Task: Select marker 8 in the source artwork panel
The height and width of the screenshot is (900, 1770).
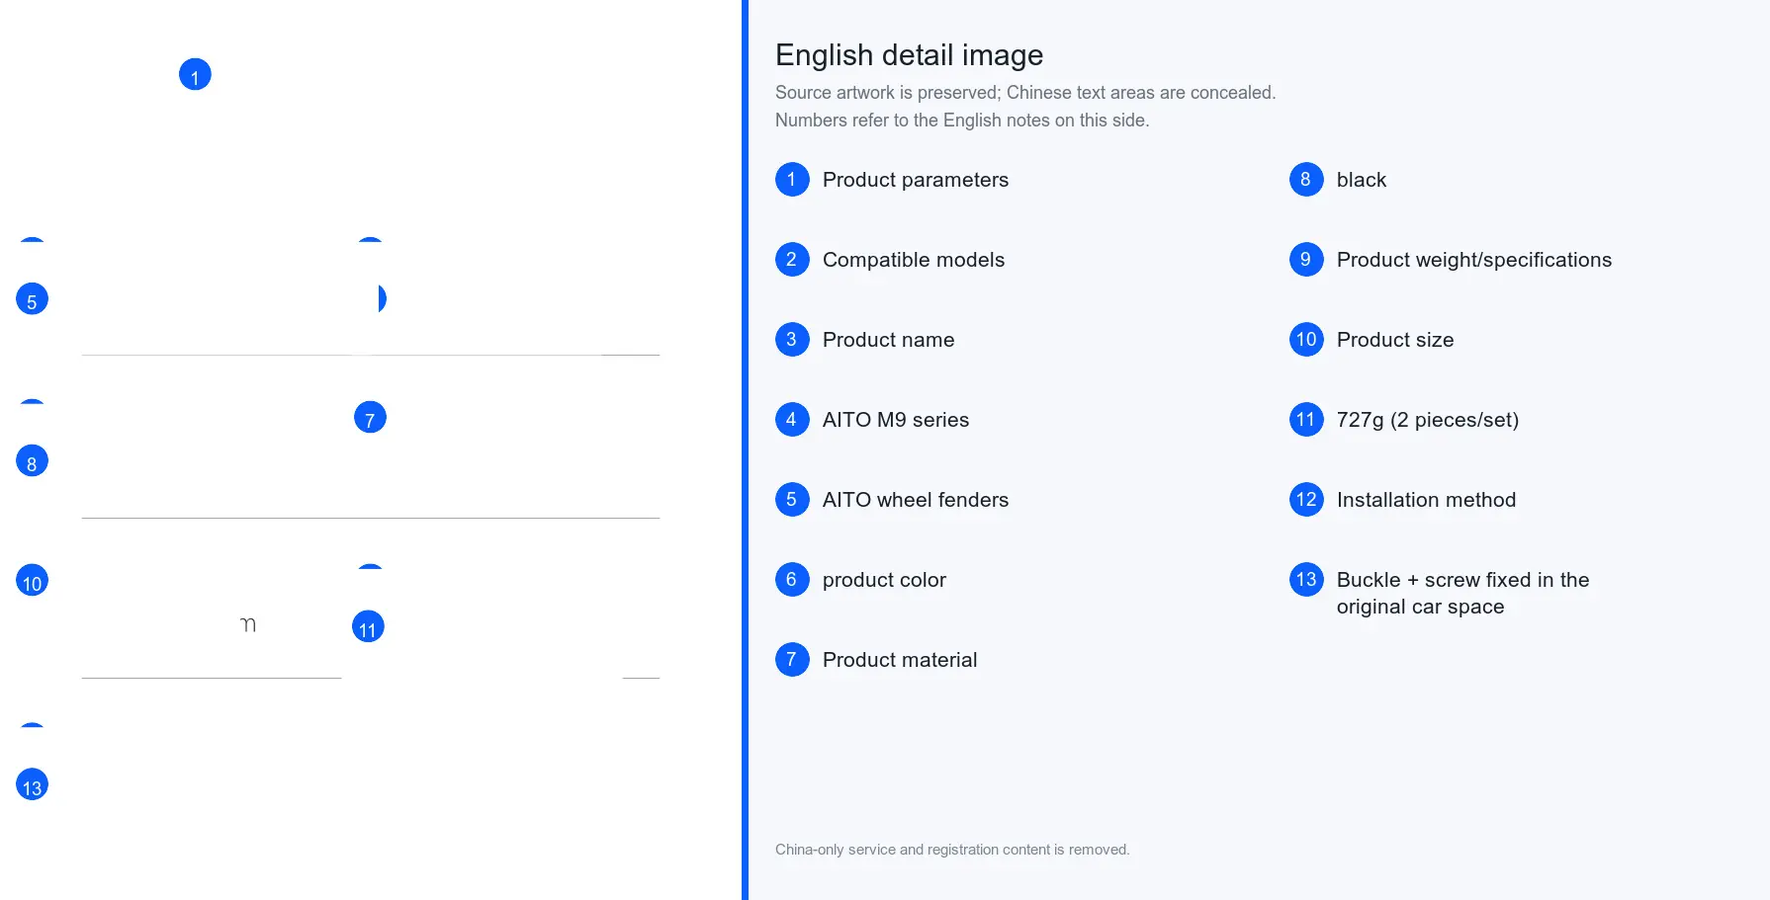Action: coord(32,460)
